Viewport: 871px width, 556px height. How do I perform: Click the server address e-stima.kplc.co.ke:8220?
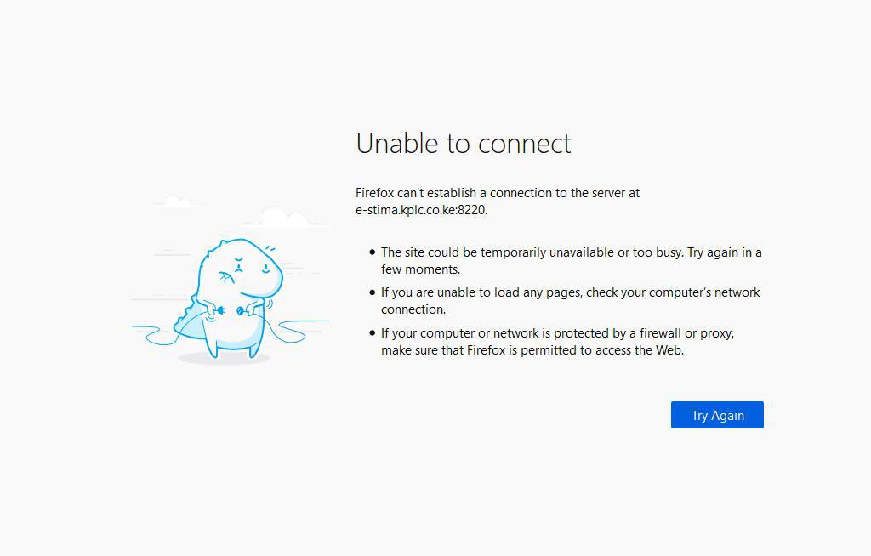[420, 210]
